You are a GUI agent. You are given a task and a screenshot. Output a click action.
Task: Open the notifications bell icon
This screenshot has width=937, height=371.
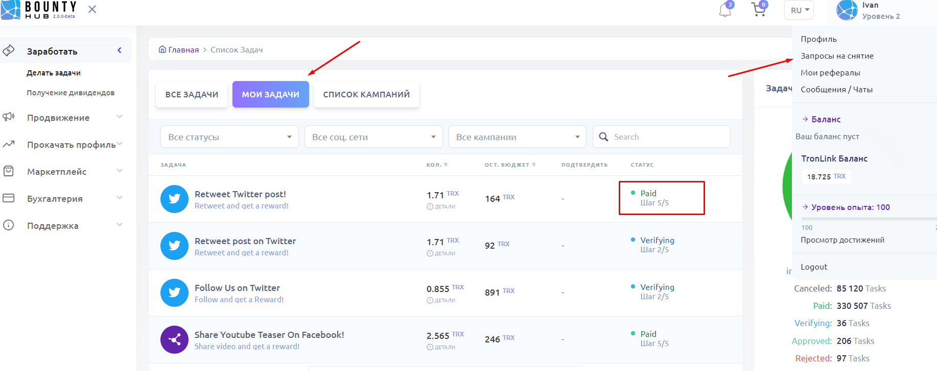click(x=725, y=10)
